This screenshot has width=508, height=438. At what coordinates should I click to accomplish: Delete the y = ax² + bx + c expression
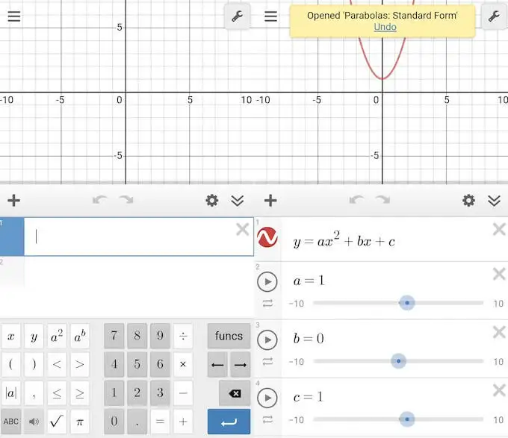499,229
